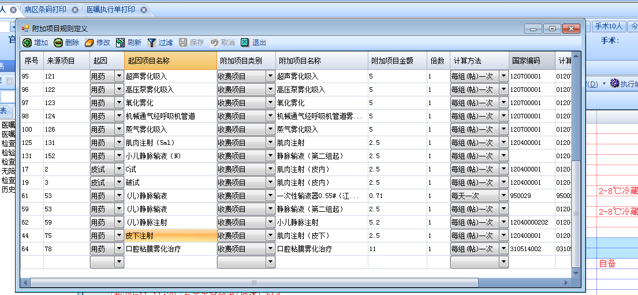This screenshot has width=638, height=295.
Task: Click the 增加 (add) toolbar icon
Action: [x=27, y=42]
